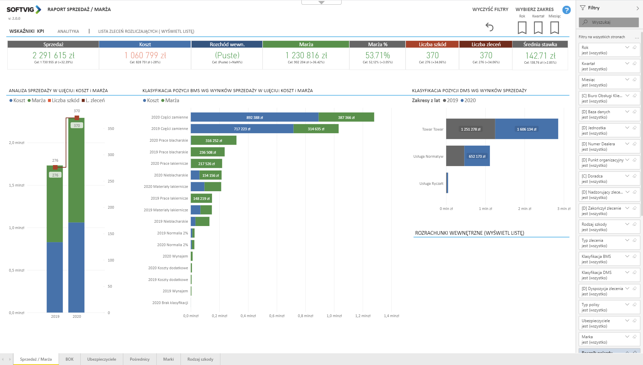Click the undo back-arrow icon
This screenshot has height=365, width=643.
[489, 27]
